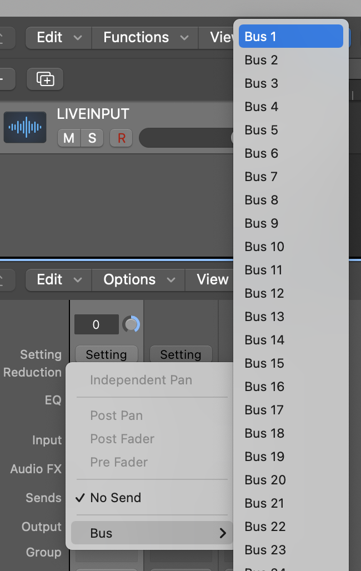Pick Bus 5 in the bus list
The image size is (361, 571).
coord(262,130)
